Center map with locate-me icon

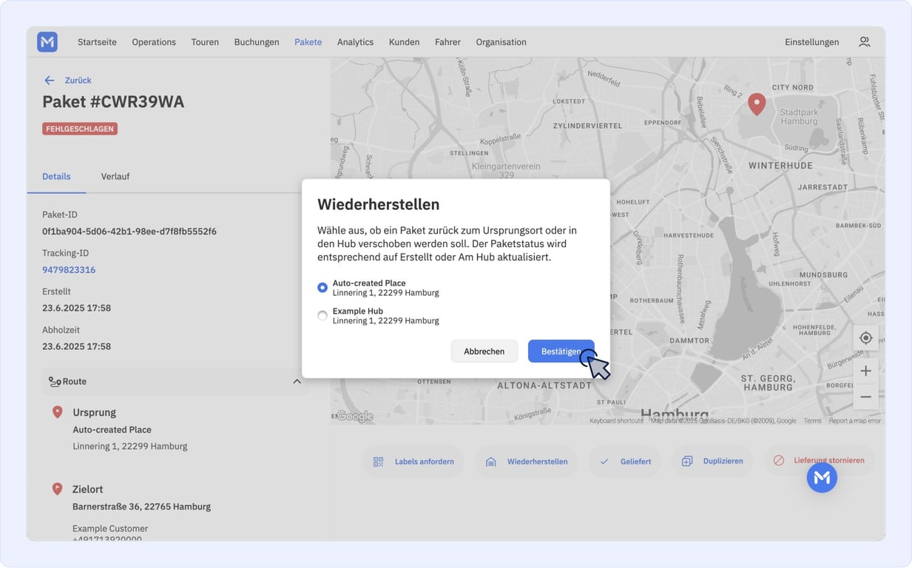(865, 338)
